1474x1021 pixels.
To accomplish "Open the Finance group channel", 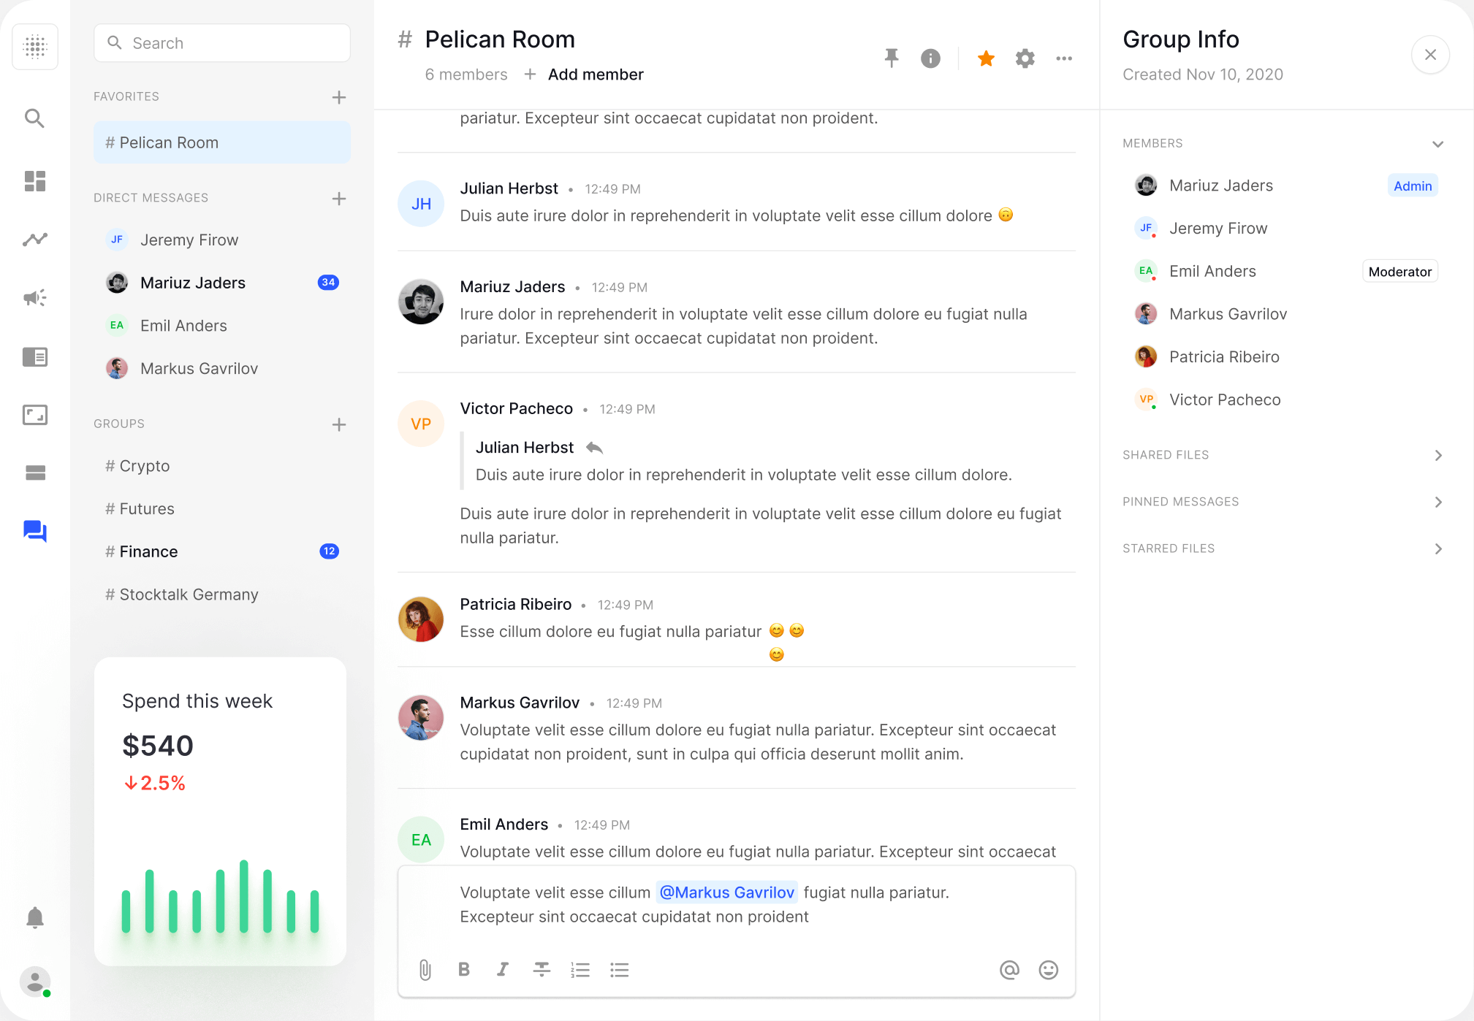I will click(x=149, y=551).
